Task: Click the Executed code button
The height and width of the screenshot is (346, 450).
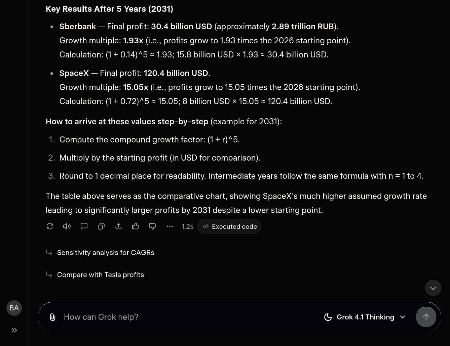Action: pyautogui.click(x=230, y=226)
